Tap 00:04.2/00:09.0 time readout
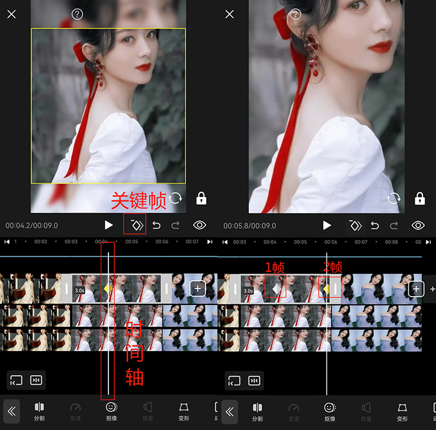 click(32, 226)
